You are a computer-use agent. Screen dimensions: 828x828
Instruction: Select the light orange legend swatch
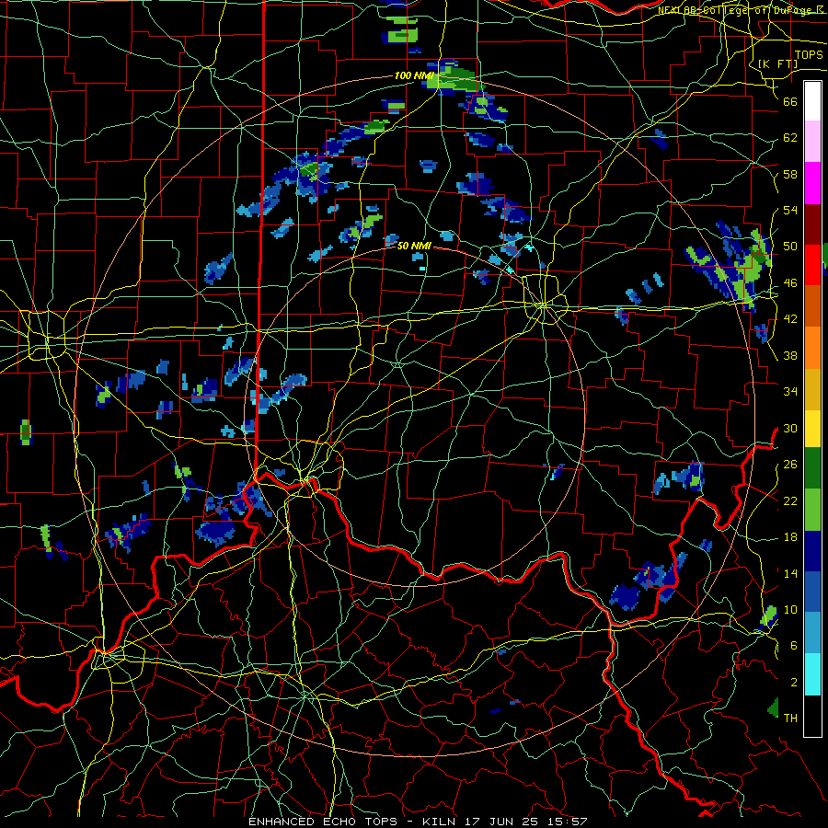pyautogui.click(x=812, y=348)
